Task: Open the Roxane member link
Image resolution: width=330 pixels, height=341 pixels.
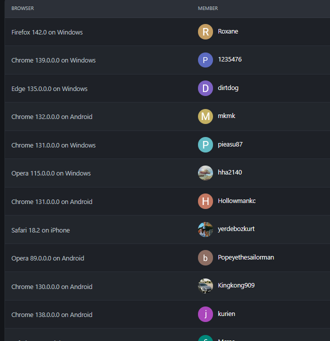Action: 228,31
